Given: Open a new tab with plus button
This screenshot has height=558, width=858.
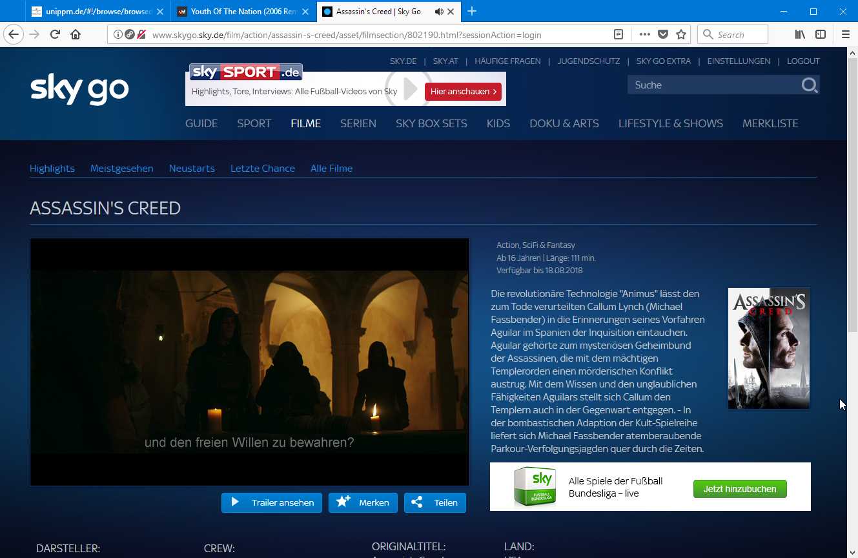Looking at the screenshot, I should pyautogui.click(x=472, y=11).
